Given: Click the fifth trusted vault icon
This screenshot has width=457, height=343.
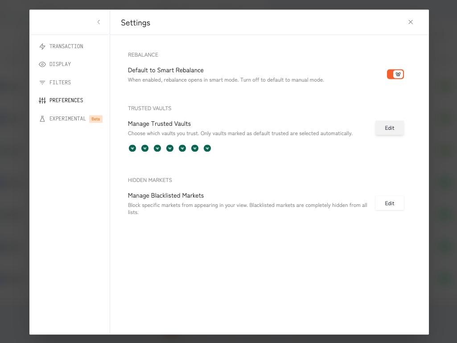Looking at the screenshot, I should tap(182, 148).
